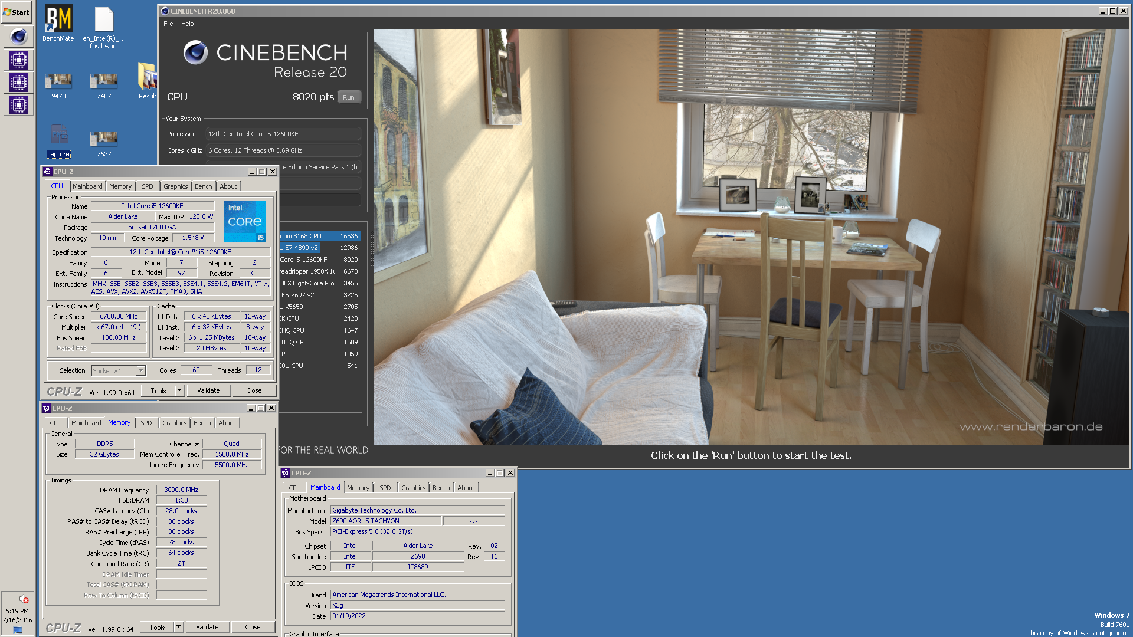This screenshot has width=1133, height=637.
Task: Click the muted volume tray icon
Action: click(24, 599)
